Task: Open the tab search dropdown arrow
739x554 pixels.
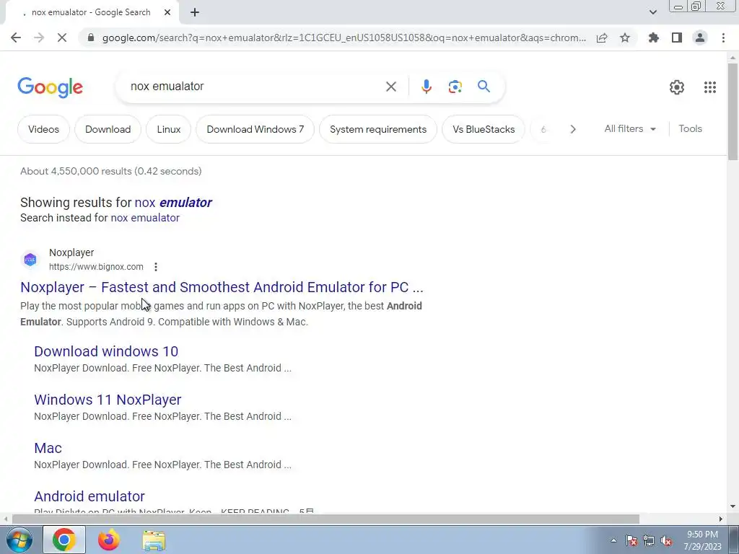Action: (x=652, y=12)
